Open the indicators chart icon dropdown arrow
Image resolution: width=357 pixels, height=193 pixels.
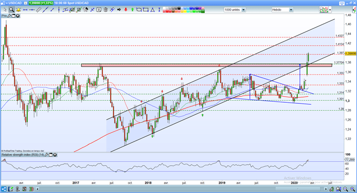330,10
